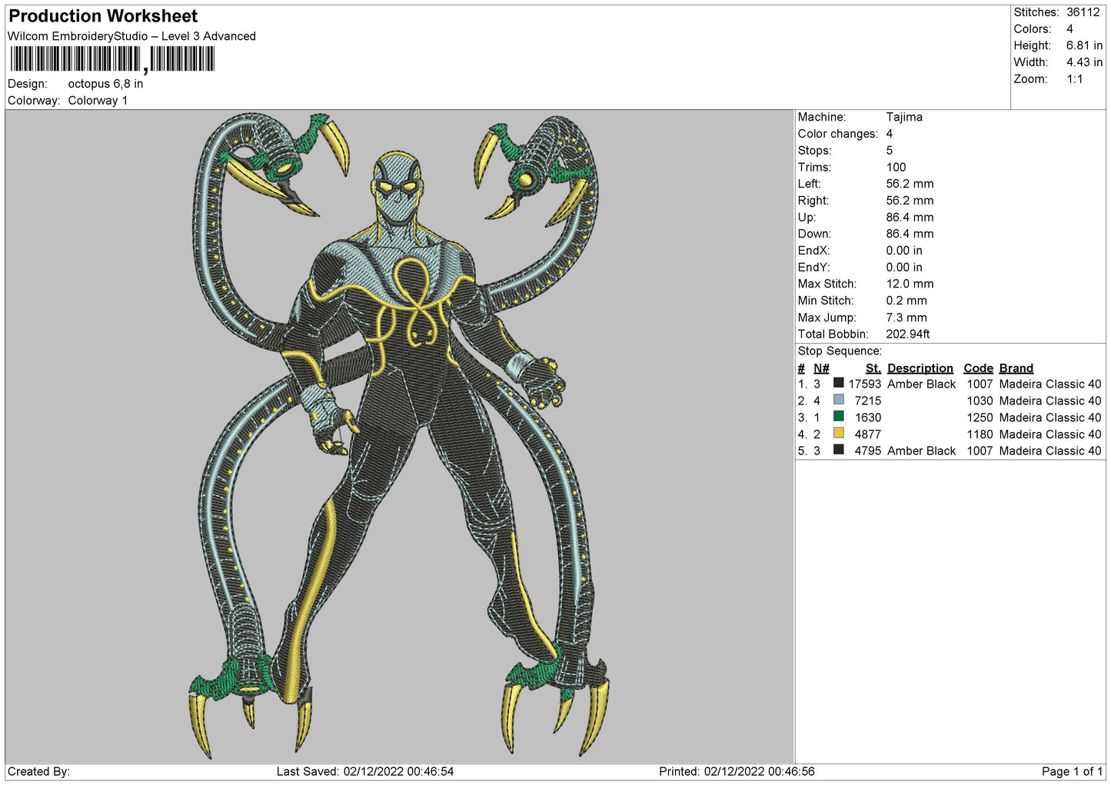Click the Amber Black entry in row 1

tap(921, 384)
